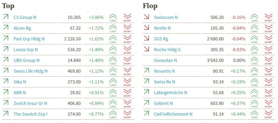Screen dimensions: 278x123
Task: Click the LONG icon for CS Group N
Action: 113,18
